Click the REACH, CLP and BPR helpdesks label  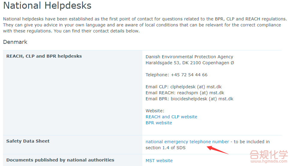point(44,56)
